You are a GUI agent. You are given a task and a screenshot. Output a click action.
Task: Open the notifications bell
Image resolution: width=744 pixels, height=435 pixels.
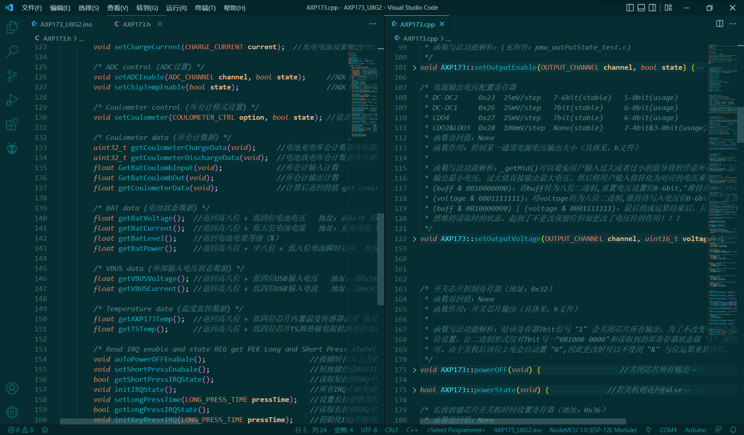[x=733, y=430]
